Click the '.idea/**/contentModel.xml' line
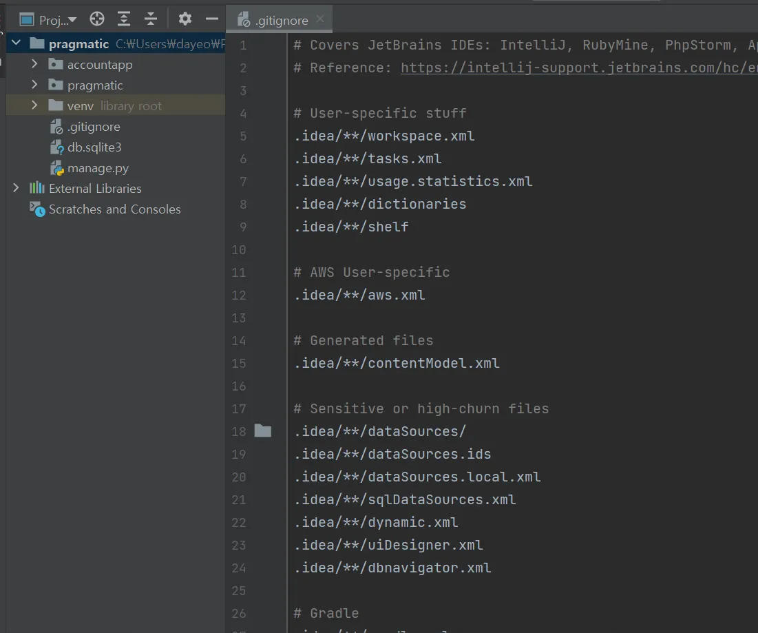This screenshot has width=758, height=633. [x=397, y=363]
